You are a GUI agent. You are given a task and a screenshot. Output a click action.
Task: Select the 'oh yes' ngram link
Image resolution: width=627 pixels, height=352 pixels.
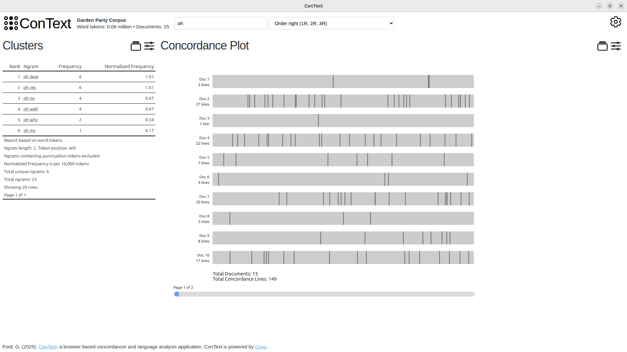click(29, 87)
